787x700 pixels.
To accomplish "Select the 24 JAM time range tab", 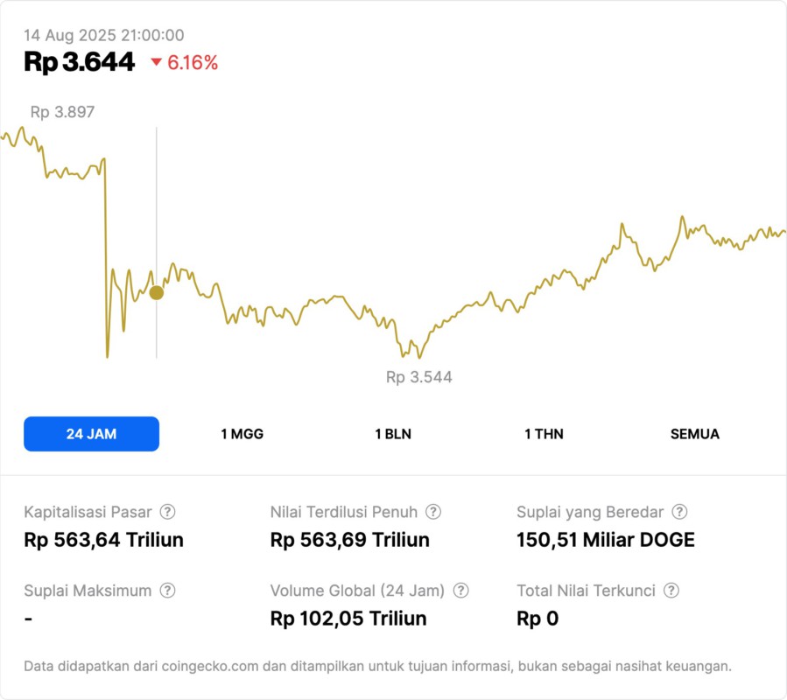I will (91, 434).
